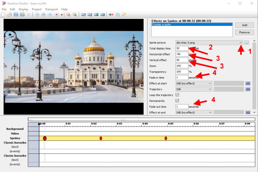Open the Project menu

pos(37,9)
